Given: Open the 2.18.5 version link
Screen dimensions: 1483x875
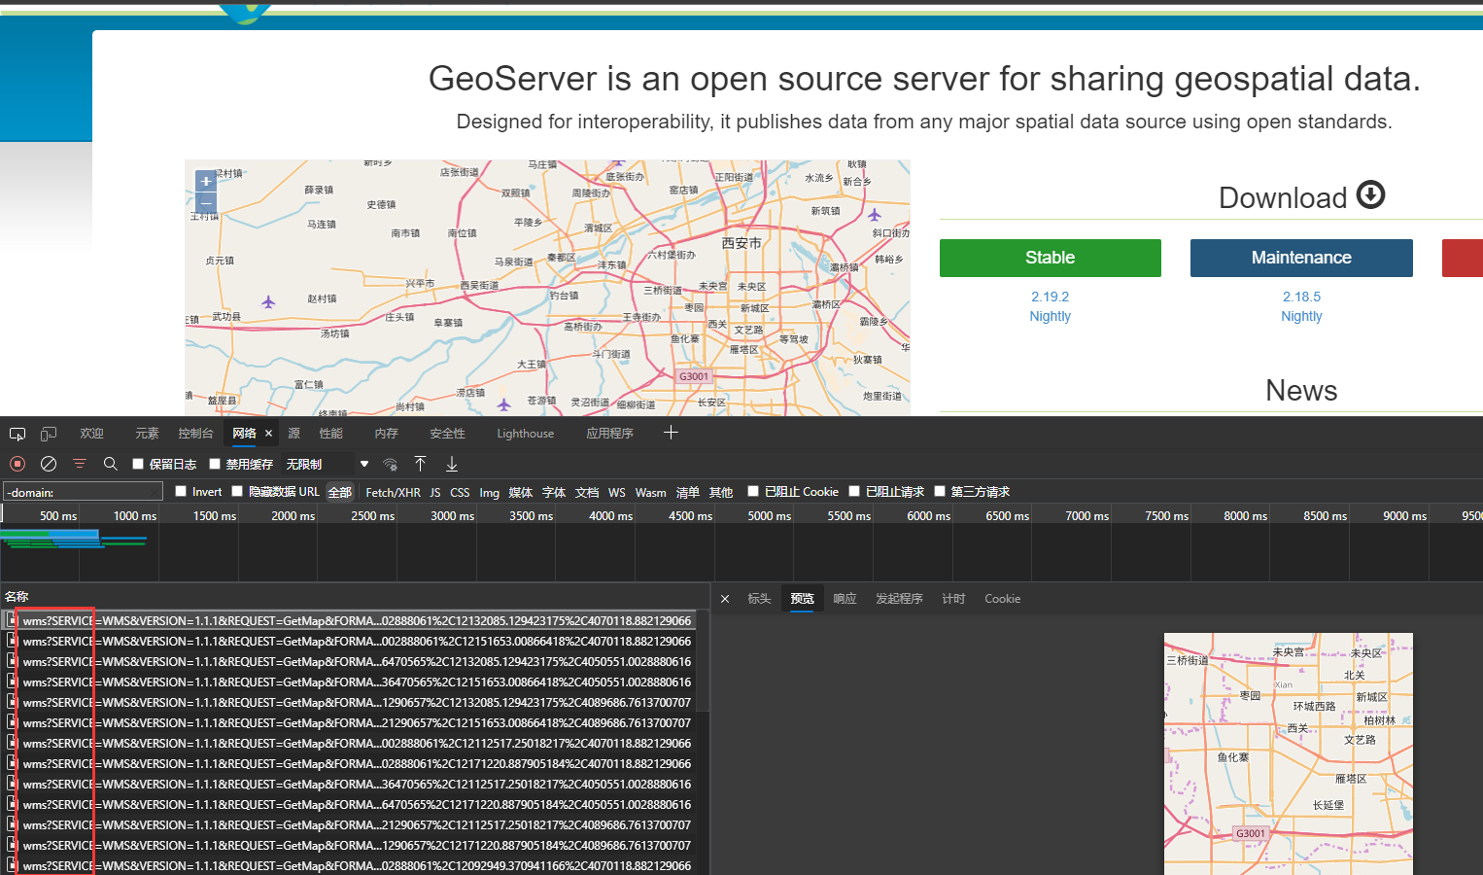Looking at the screenshot, I should click(x=1301, y=297).
